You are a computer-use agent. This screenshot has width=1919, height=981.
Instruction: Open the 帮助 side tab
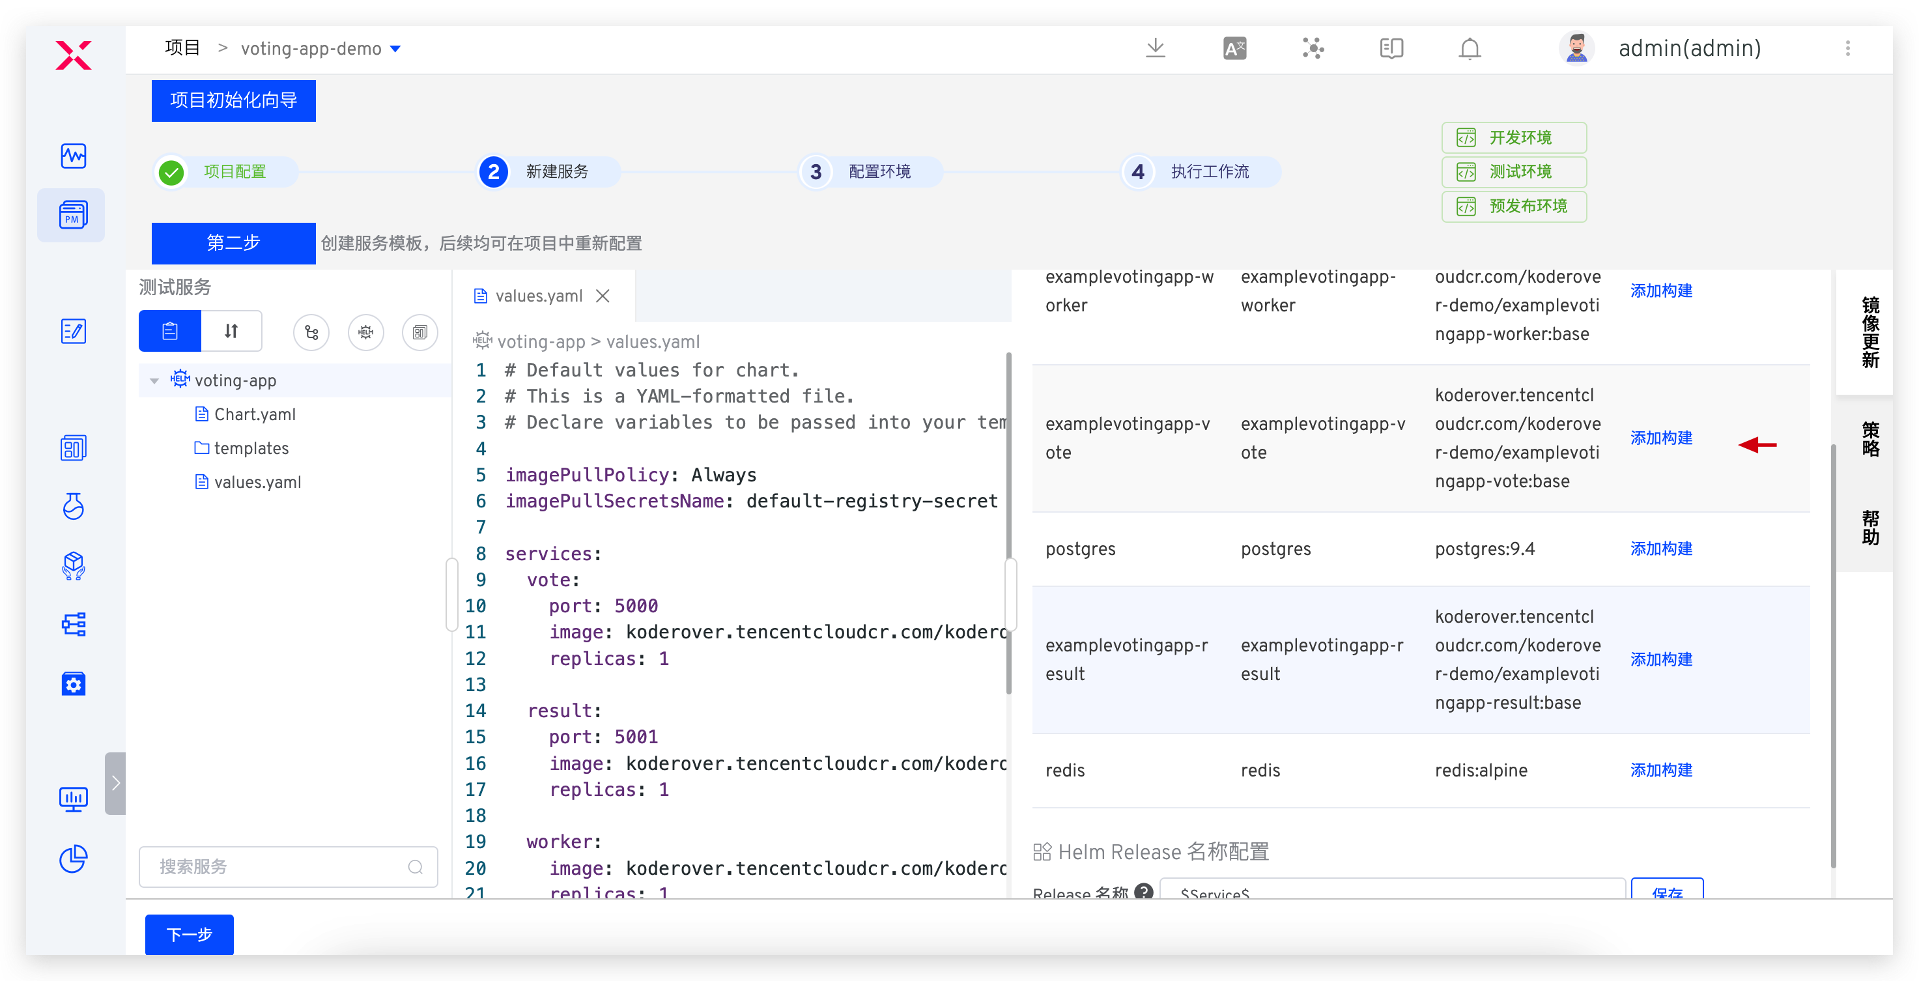(x=1871, y=528)
